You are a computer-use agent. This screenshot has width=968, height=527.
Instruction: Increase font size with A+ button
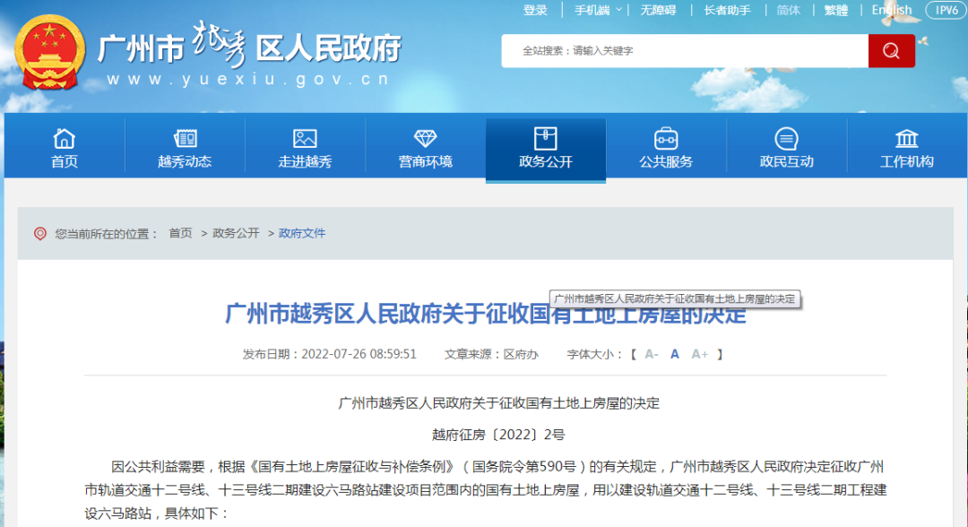click(x=700, y=354)
